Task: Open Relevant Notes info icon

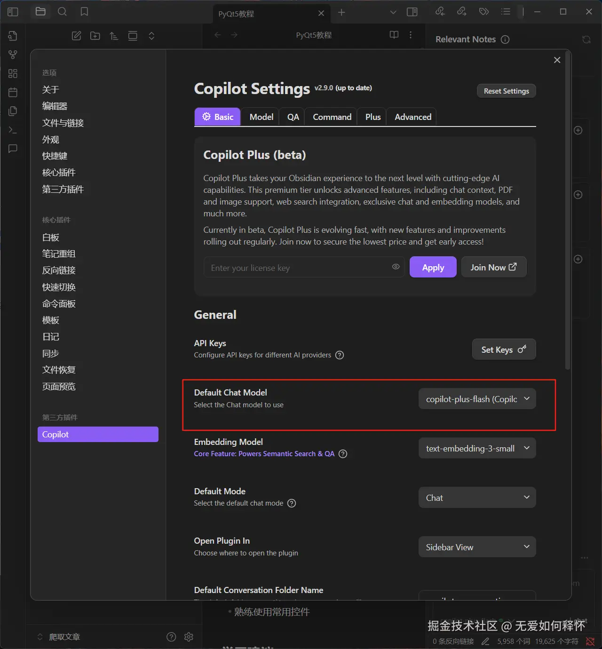Action: coord(505,40)
